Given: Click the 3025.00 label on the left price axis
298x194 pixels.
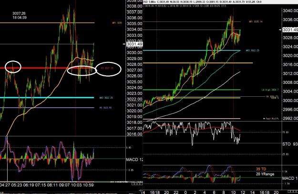Looking at the screenshot, I should tap(134, 82).
